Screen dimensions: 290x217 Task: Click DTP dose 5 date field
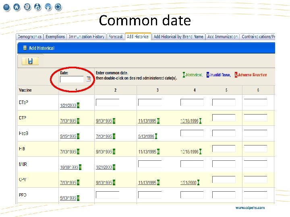point(224,118)
